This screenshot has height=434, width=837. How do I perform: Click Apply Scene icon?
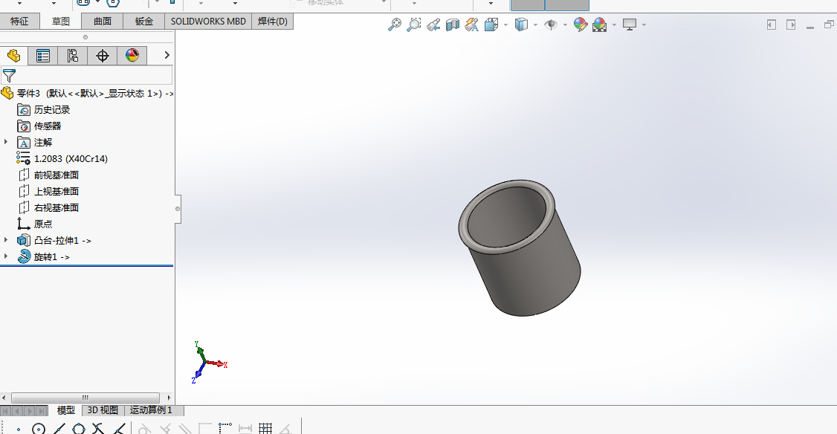pyautogui.click(x=599, y=25)
